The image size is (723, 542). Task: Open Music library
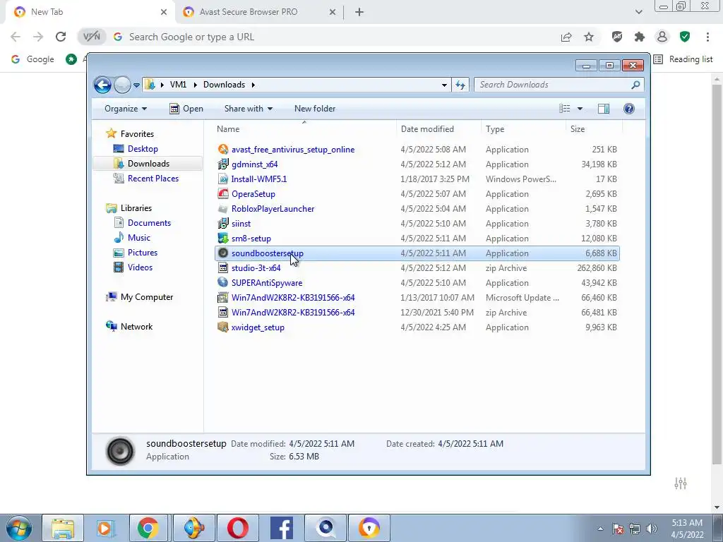[138, 238]
